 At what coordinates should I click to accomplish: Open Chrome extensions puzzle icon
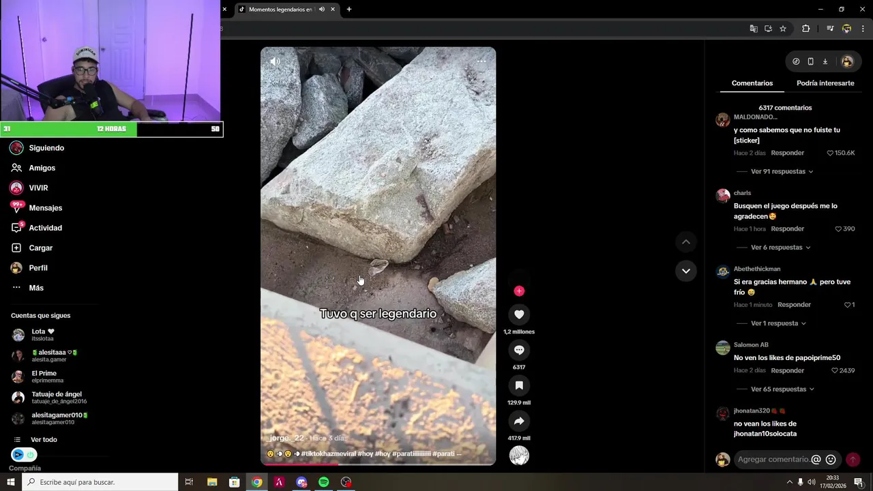(x=806, y=29)
